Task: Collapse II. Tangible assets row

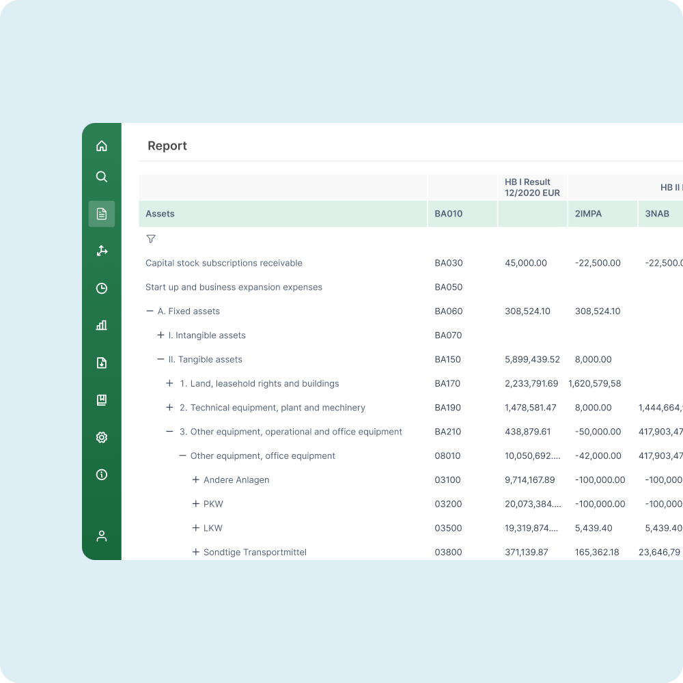Action: click(x=161, y=359)
